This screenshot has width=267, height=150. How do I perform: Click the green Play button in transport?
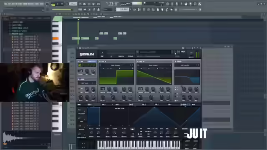pyautogui.click(x=53, y=4)
